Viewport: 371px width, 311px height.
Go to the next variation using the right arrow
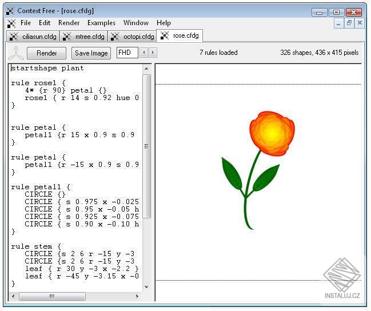(153, 53)
